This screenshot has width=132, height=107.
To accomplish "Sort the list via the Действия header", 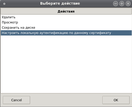I will (66, 11).
